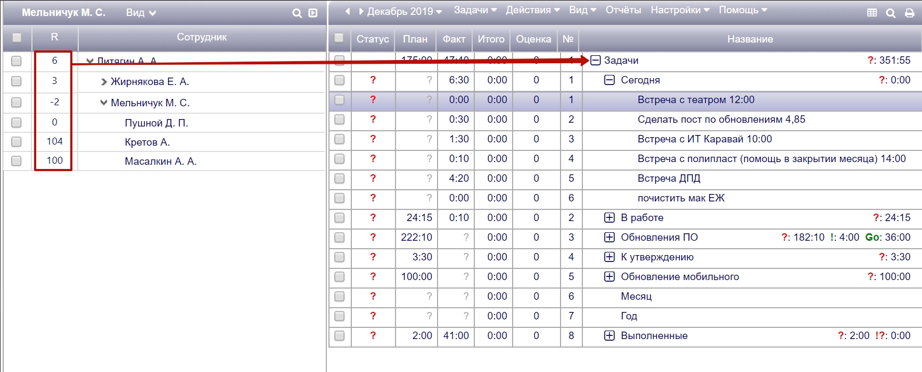Open the Действия menu
922x372 pixels.
532,10
